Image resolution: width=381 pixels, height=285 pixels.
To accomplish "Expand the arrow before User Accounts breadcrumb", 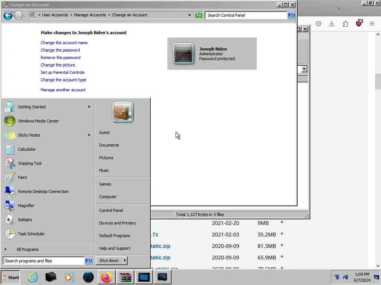I will pyautogui.click(x=39, y=15).
